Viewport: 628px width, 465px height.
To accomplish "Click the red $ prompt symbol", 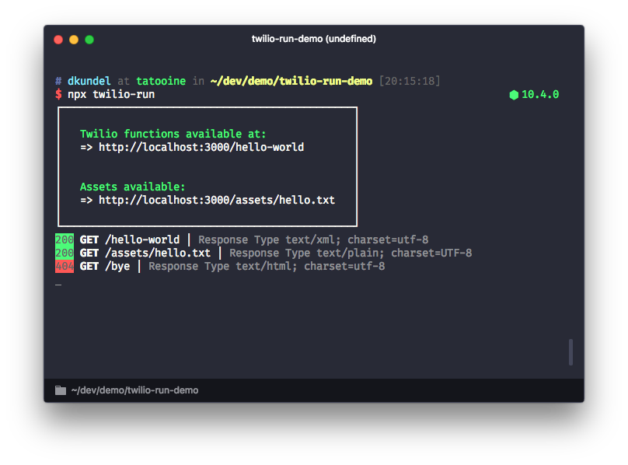I will [x=58, y=95].
